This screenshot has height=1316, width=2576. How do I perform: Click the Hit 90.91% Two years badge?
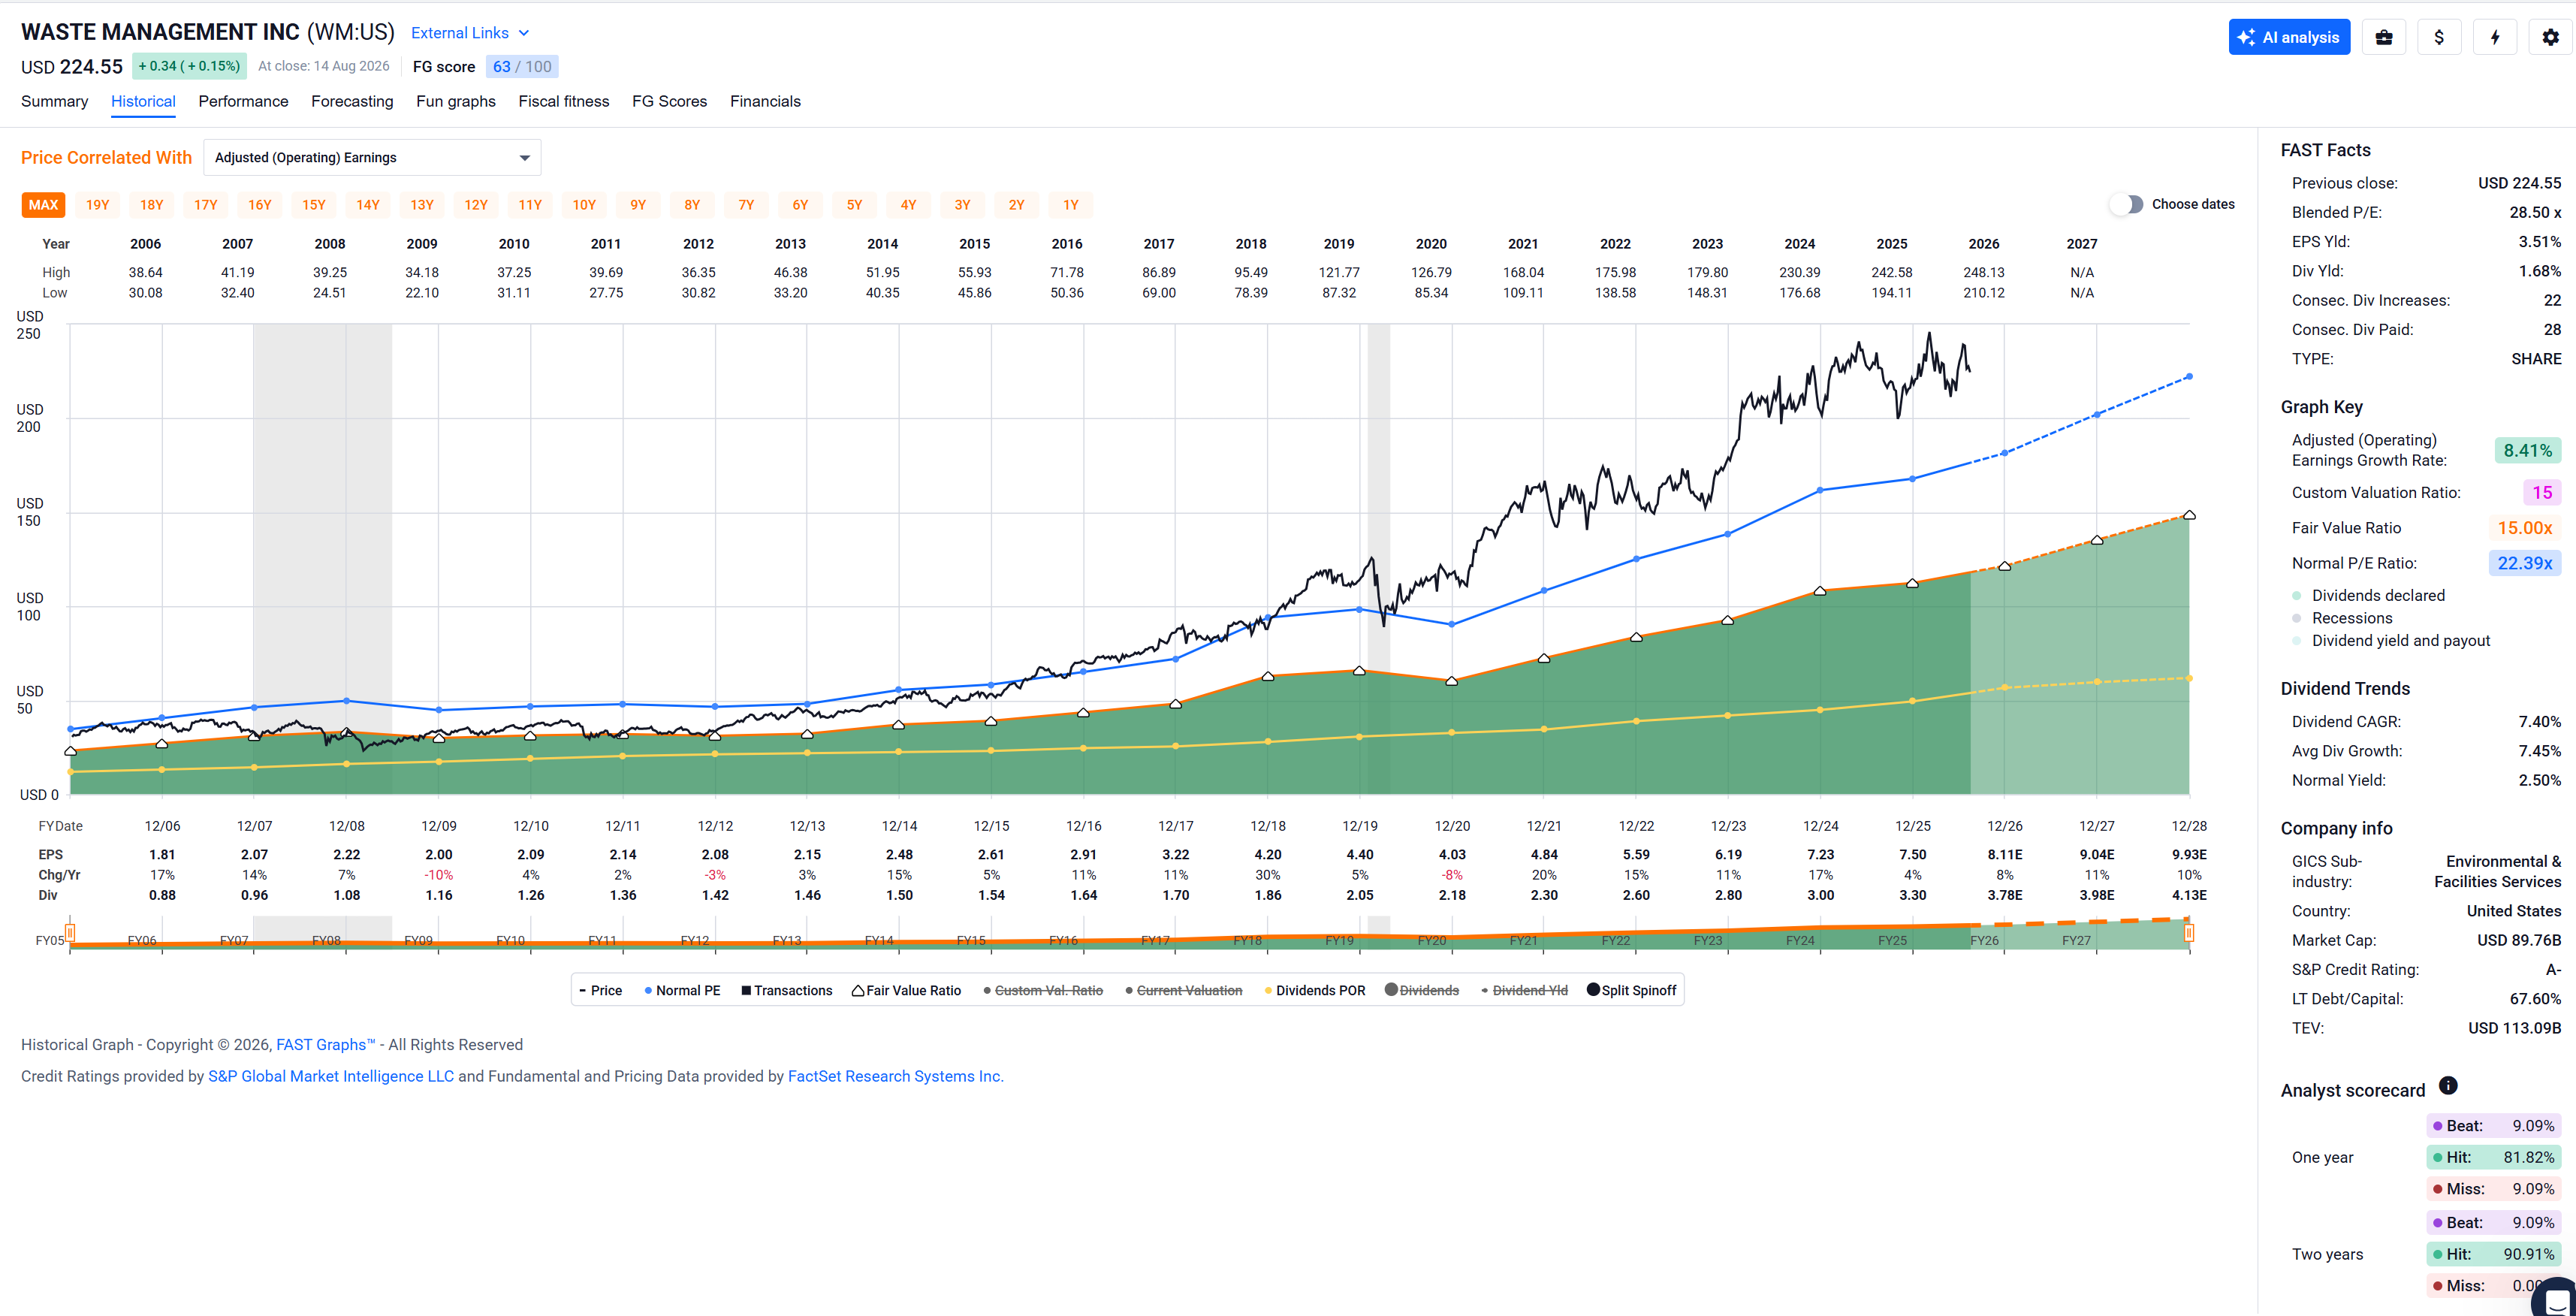2494,1254
